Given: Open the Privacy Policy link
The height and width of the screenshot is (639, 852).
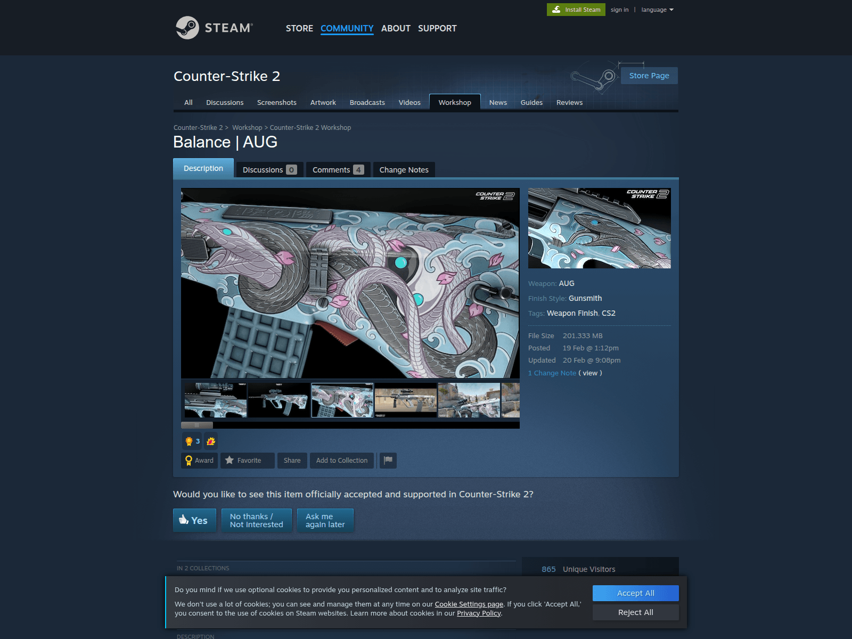Looking at the screenshot, I should tap(479, 613).
